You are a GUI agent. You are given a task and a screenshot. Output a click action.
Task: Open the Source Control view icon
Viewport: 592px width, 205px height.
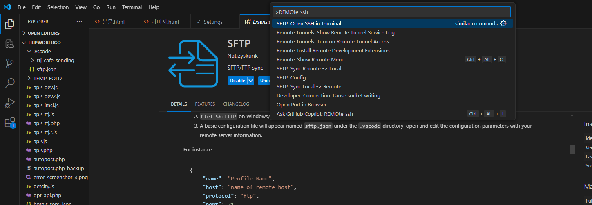coord(9,63)
